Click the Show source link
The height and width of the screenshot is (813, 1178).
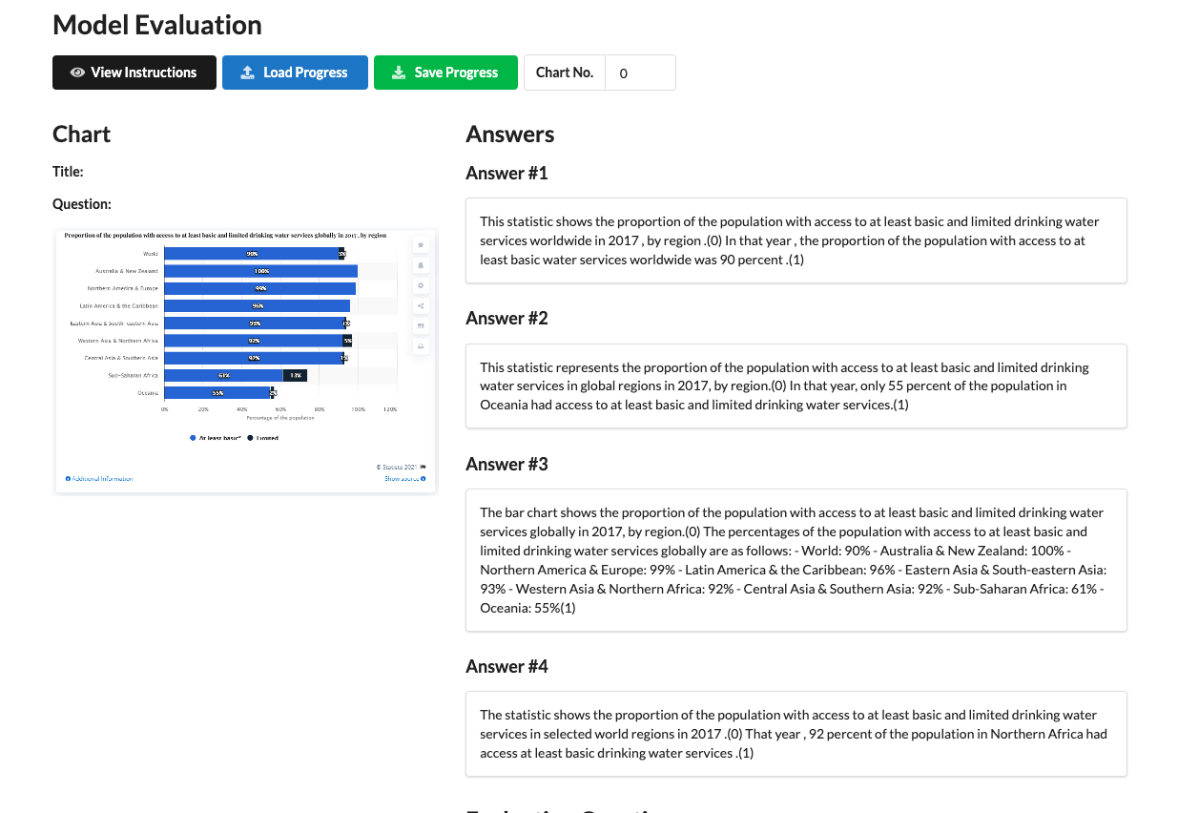[x=404, y=478]
